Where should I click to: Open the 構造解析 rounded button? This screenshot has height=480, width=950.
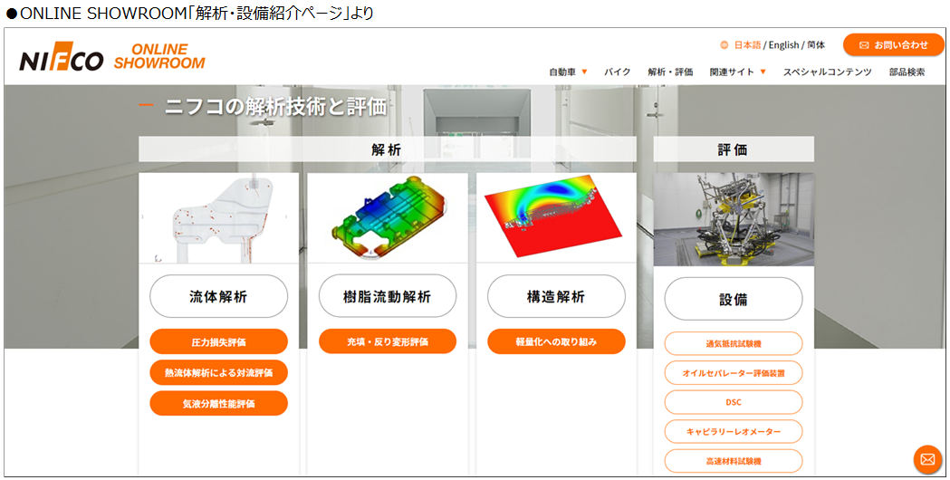(556, 296)
